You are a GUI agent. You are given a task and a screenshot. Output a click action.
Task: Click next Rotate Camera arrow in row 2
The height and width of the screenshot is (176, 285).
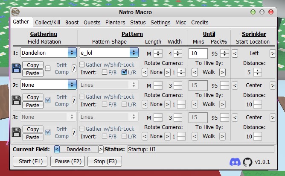pos(167,104)
